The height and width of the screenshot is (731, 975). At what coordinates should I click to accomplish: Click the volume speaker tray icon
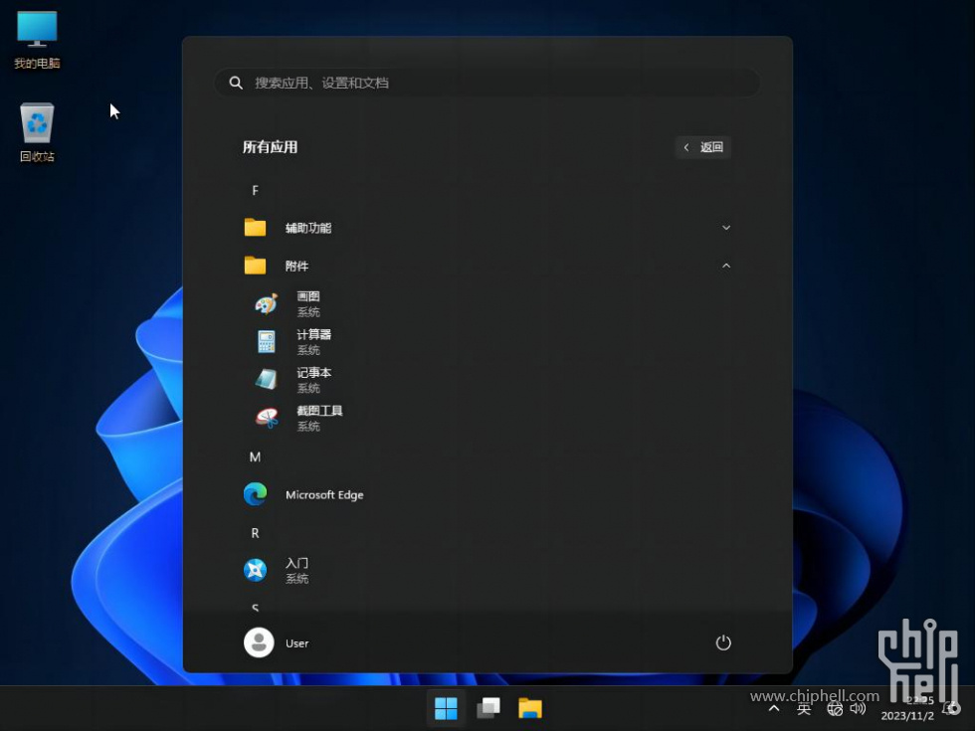coord(858,708)
